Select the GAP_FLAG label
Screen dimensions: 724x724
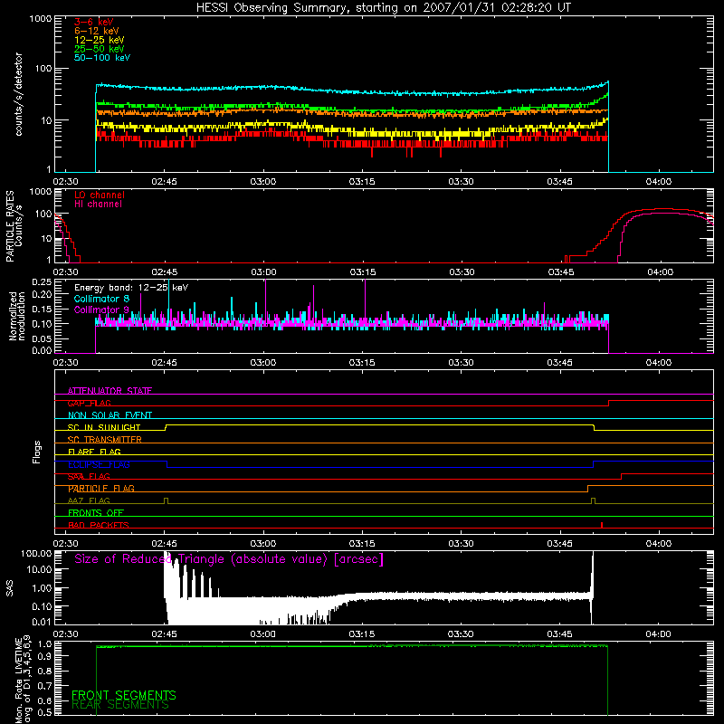89,403
